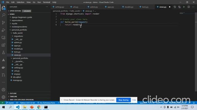Image resolution: width=197 pixels, height=110 pixels.
Task: Open the Help menu
Action: click(54, 2)
